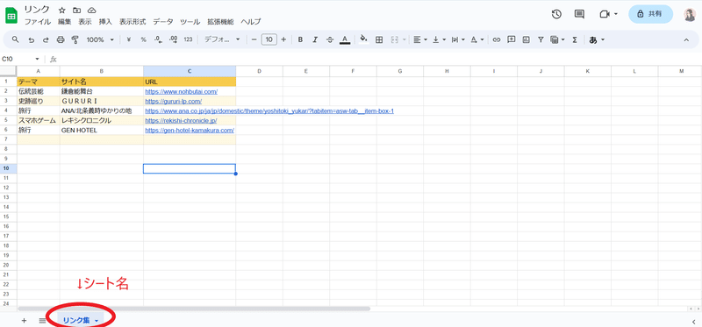
Task: Open the font family dropdown デフォ...
Action: tap(222, 39)
